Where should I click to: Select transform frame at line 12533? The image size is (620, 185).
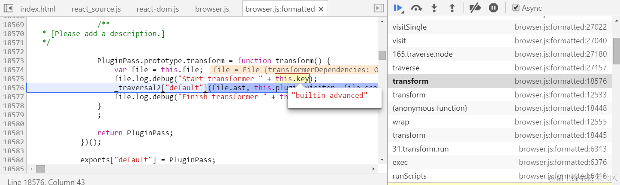pyautogui.click(x=500, y=95)
